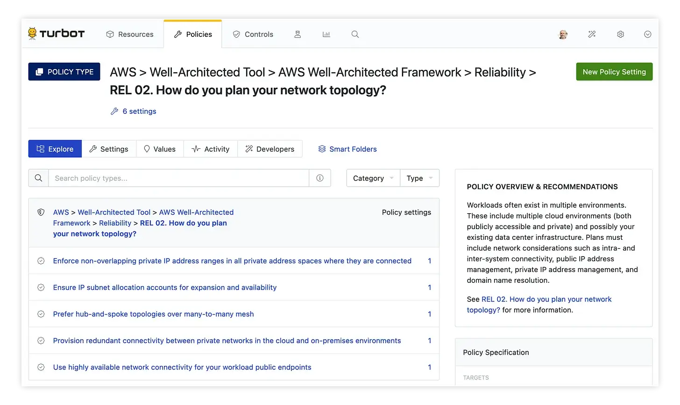The width and height of the screenshot is (680, 405).
Task: Click check icon beside Prefer hub-and-spoke row
Action: point(41,314)
